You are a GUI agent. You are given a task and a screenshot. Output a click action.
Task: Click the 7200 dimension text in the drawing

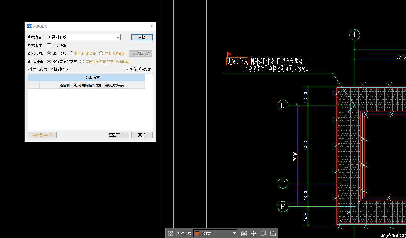coord(401,58)
